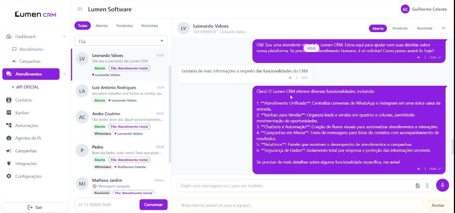Click the HOJE date chip in chat

[311, 48]
